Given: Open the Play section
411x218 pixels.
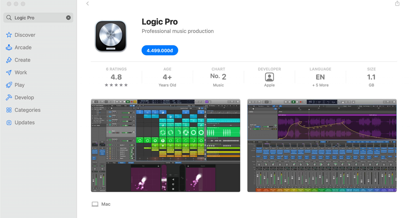Looking at the screenshot, I should coord(20,85).
